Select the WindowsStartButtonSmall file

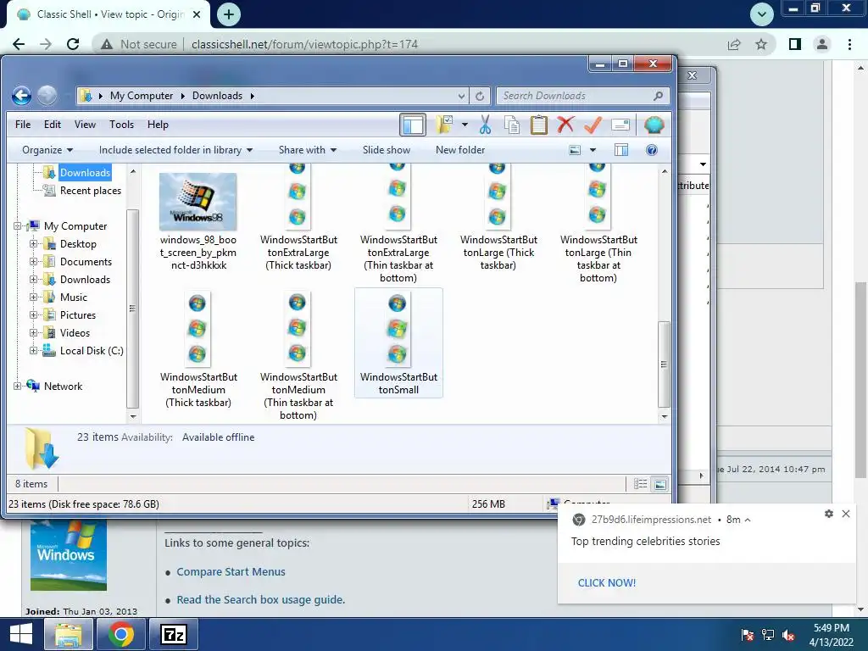coord(398,342)
